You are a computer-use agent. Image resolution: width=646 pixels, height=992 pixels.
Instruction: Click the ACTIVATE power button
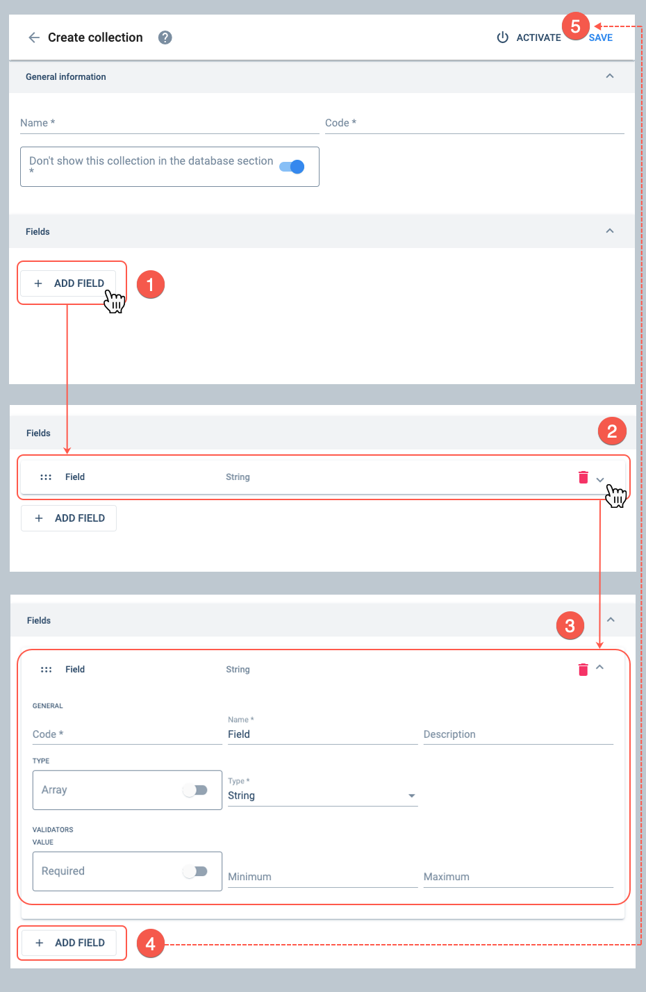529,38
